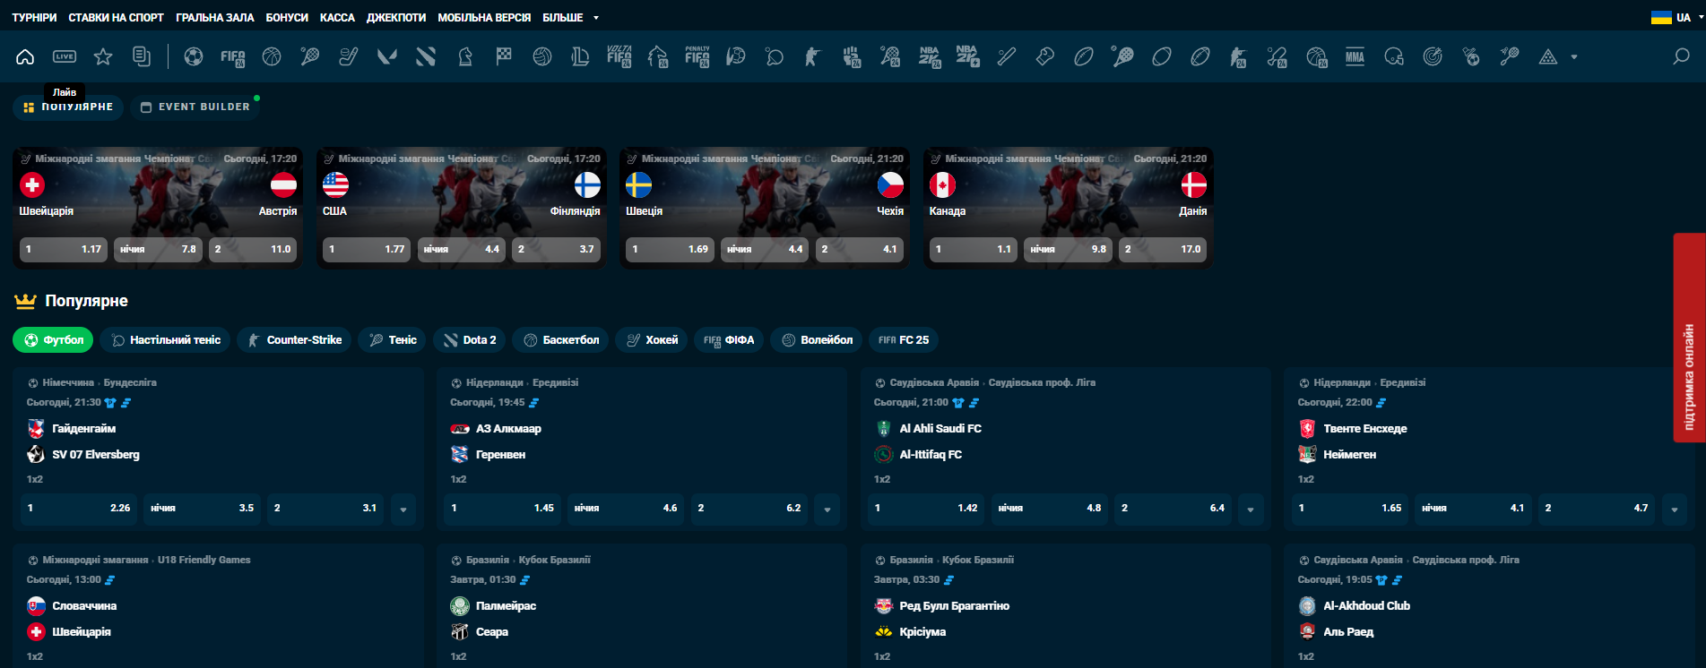Select the Баскетбол filter chip
The image size is (1706, 668).
pos(561,340)
